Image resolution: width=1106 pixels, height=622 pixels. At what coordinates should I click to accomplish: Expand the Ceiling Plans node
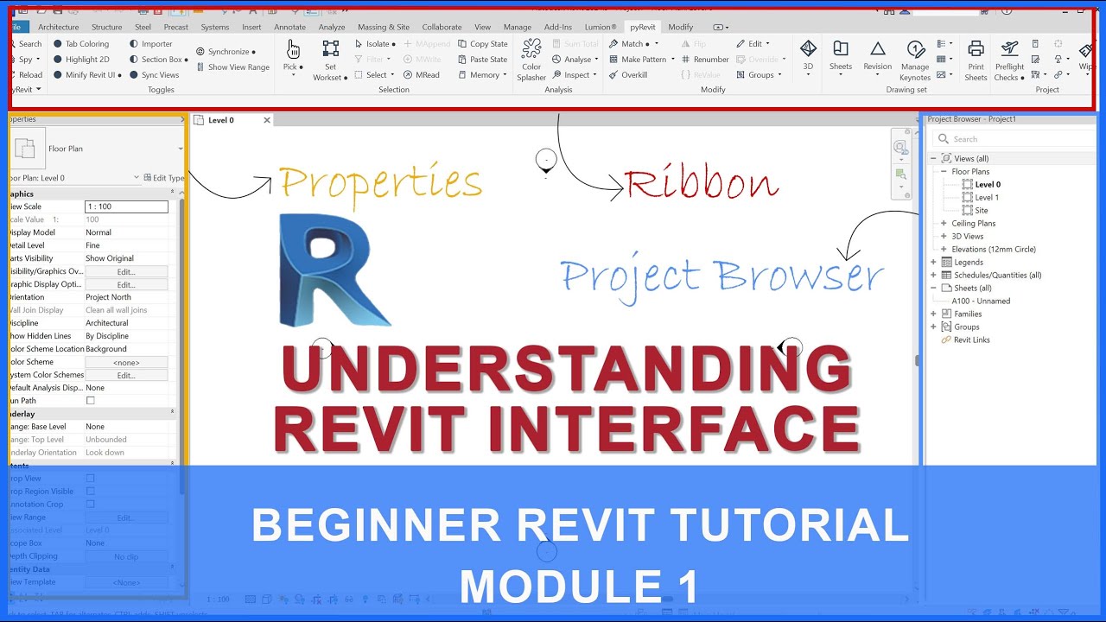pos(944,224)
